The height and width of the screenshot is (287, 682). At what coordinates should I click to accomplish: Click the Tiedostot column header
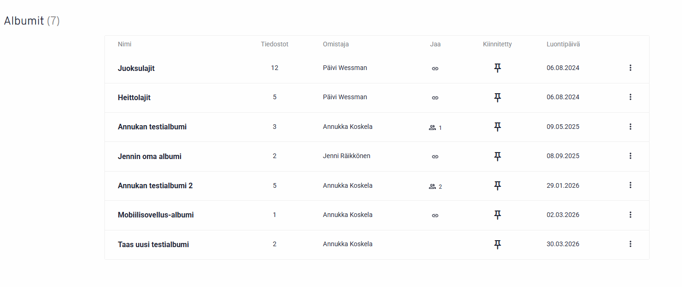point(274,45)
